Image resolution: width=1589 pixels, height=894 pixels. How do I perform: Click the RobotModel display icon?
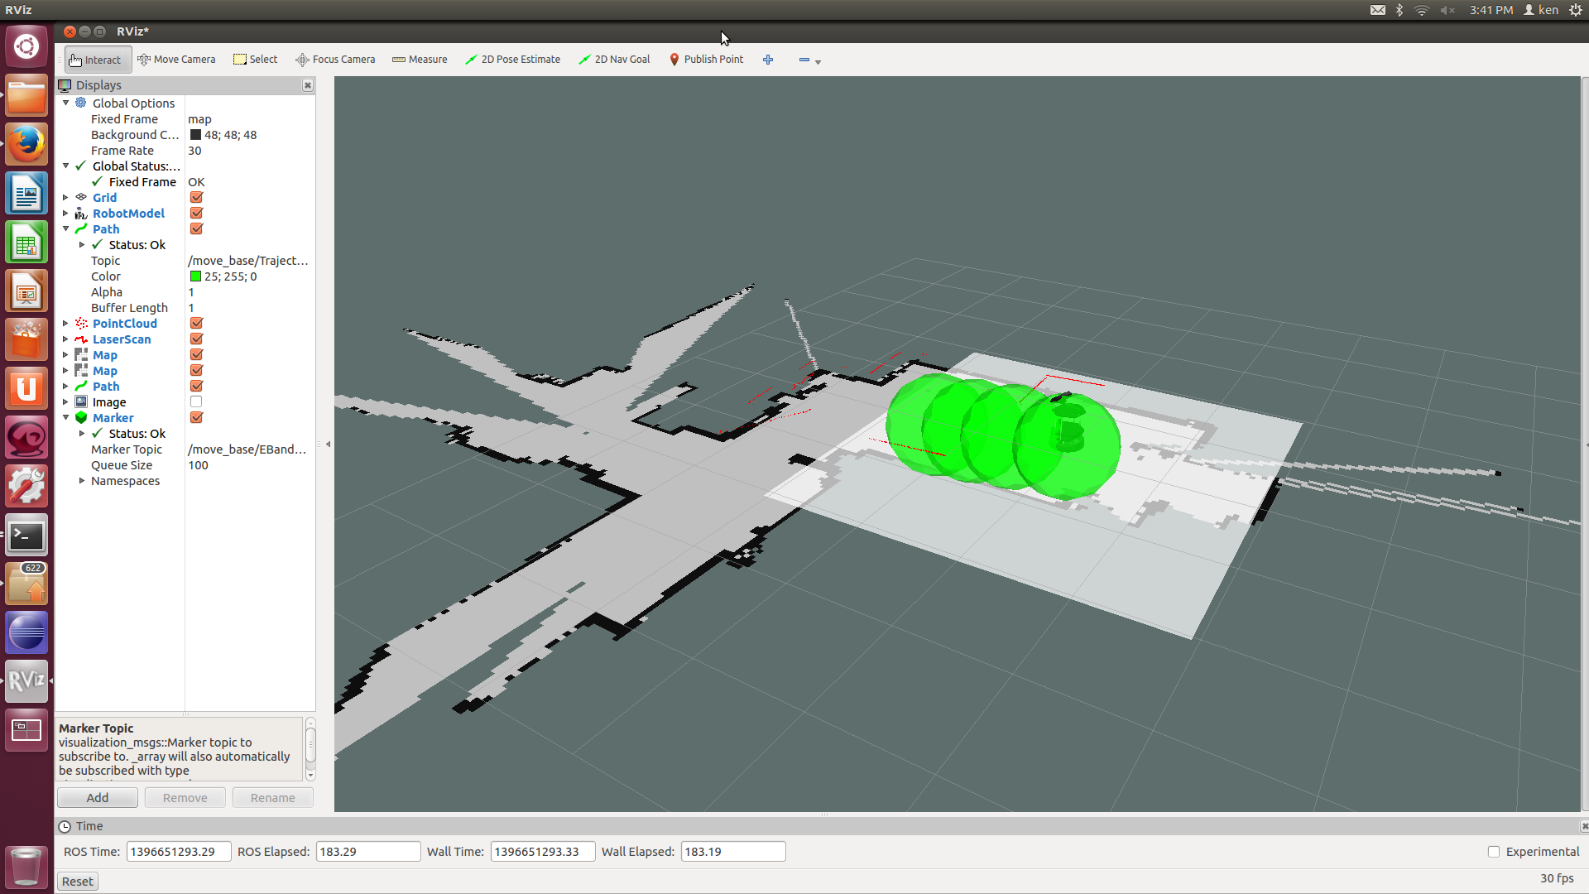[81, 213]
